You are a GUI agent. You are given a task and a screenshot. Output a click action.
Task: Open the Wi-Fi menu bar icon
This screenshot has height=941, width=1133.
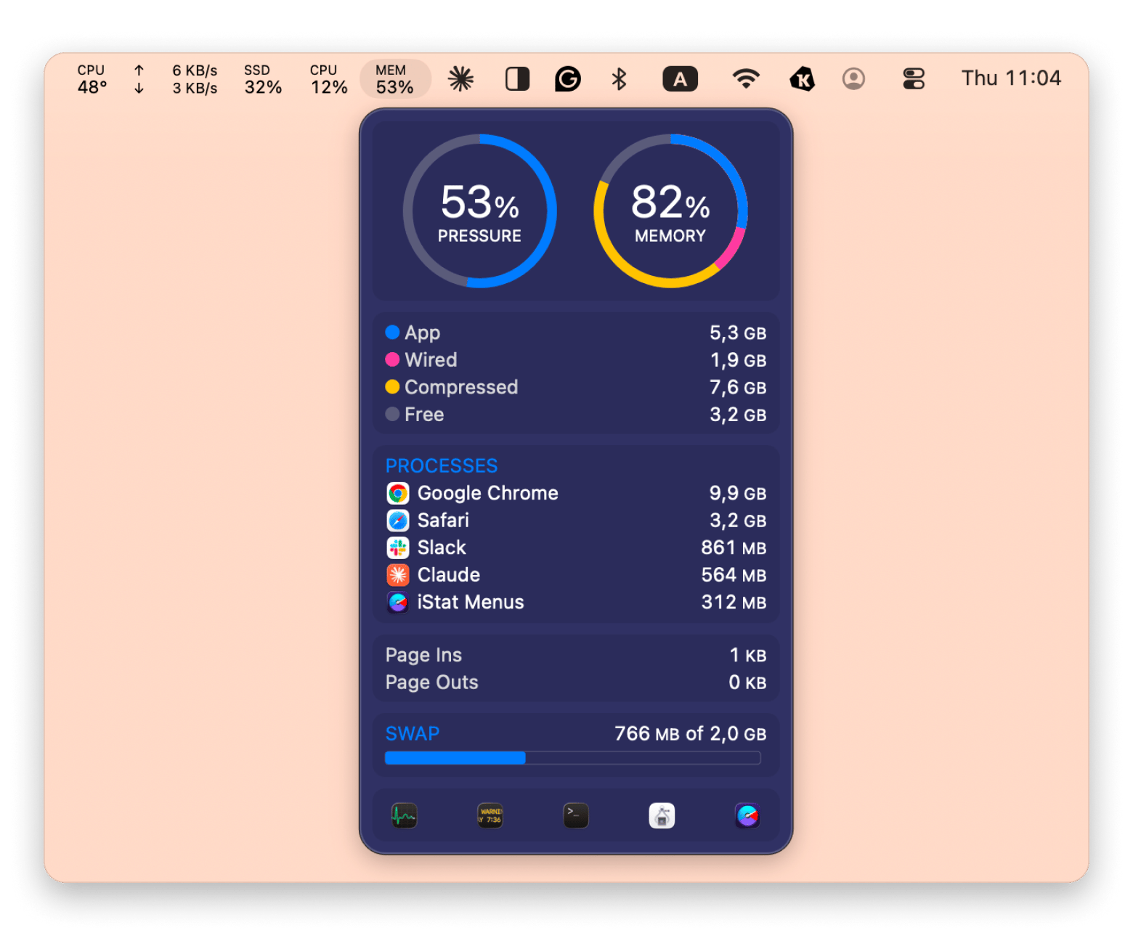tap(746, 78)
